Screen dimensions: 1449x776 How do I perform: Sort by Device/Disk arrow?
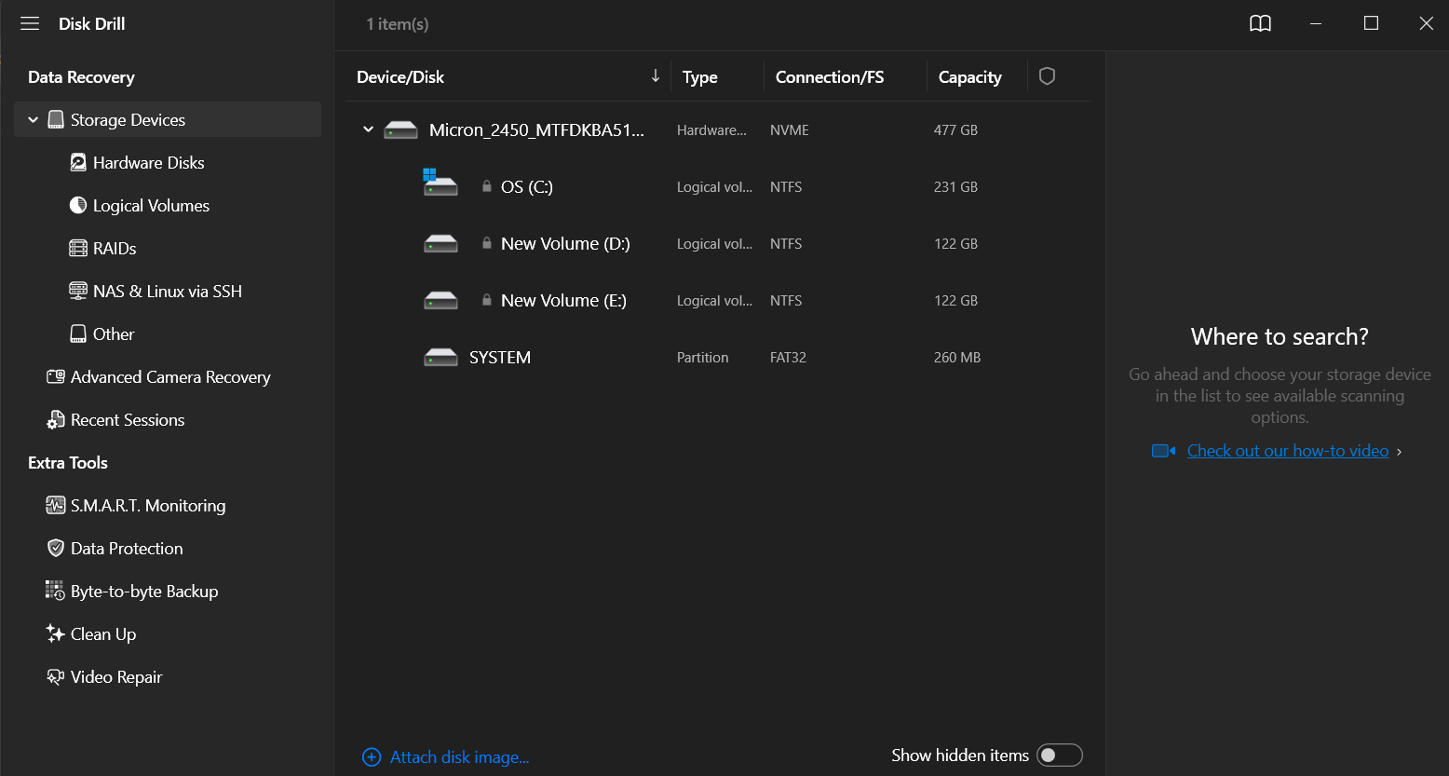(x=655, y=76)
